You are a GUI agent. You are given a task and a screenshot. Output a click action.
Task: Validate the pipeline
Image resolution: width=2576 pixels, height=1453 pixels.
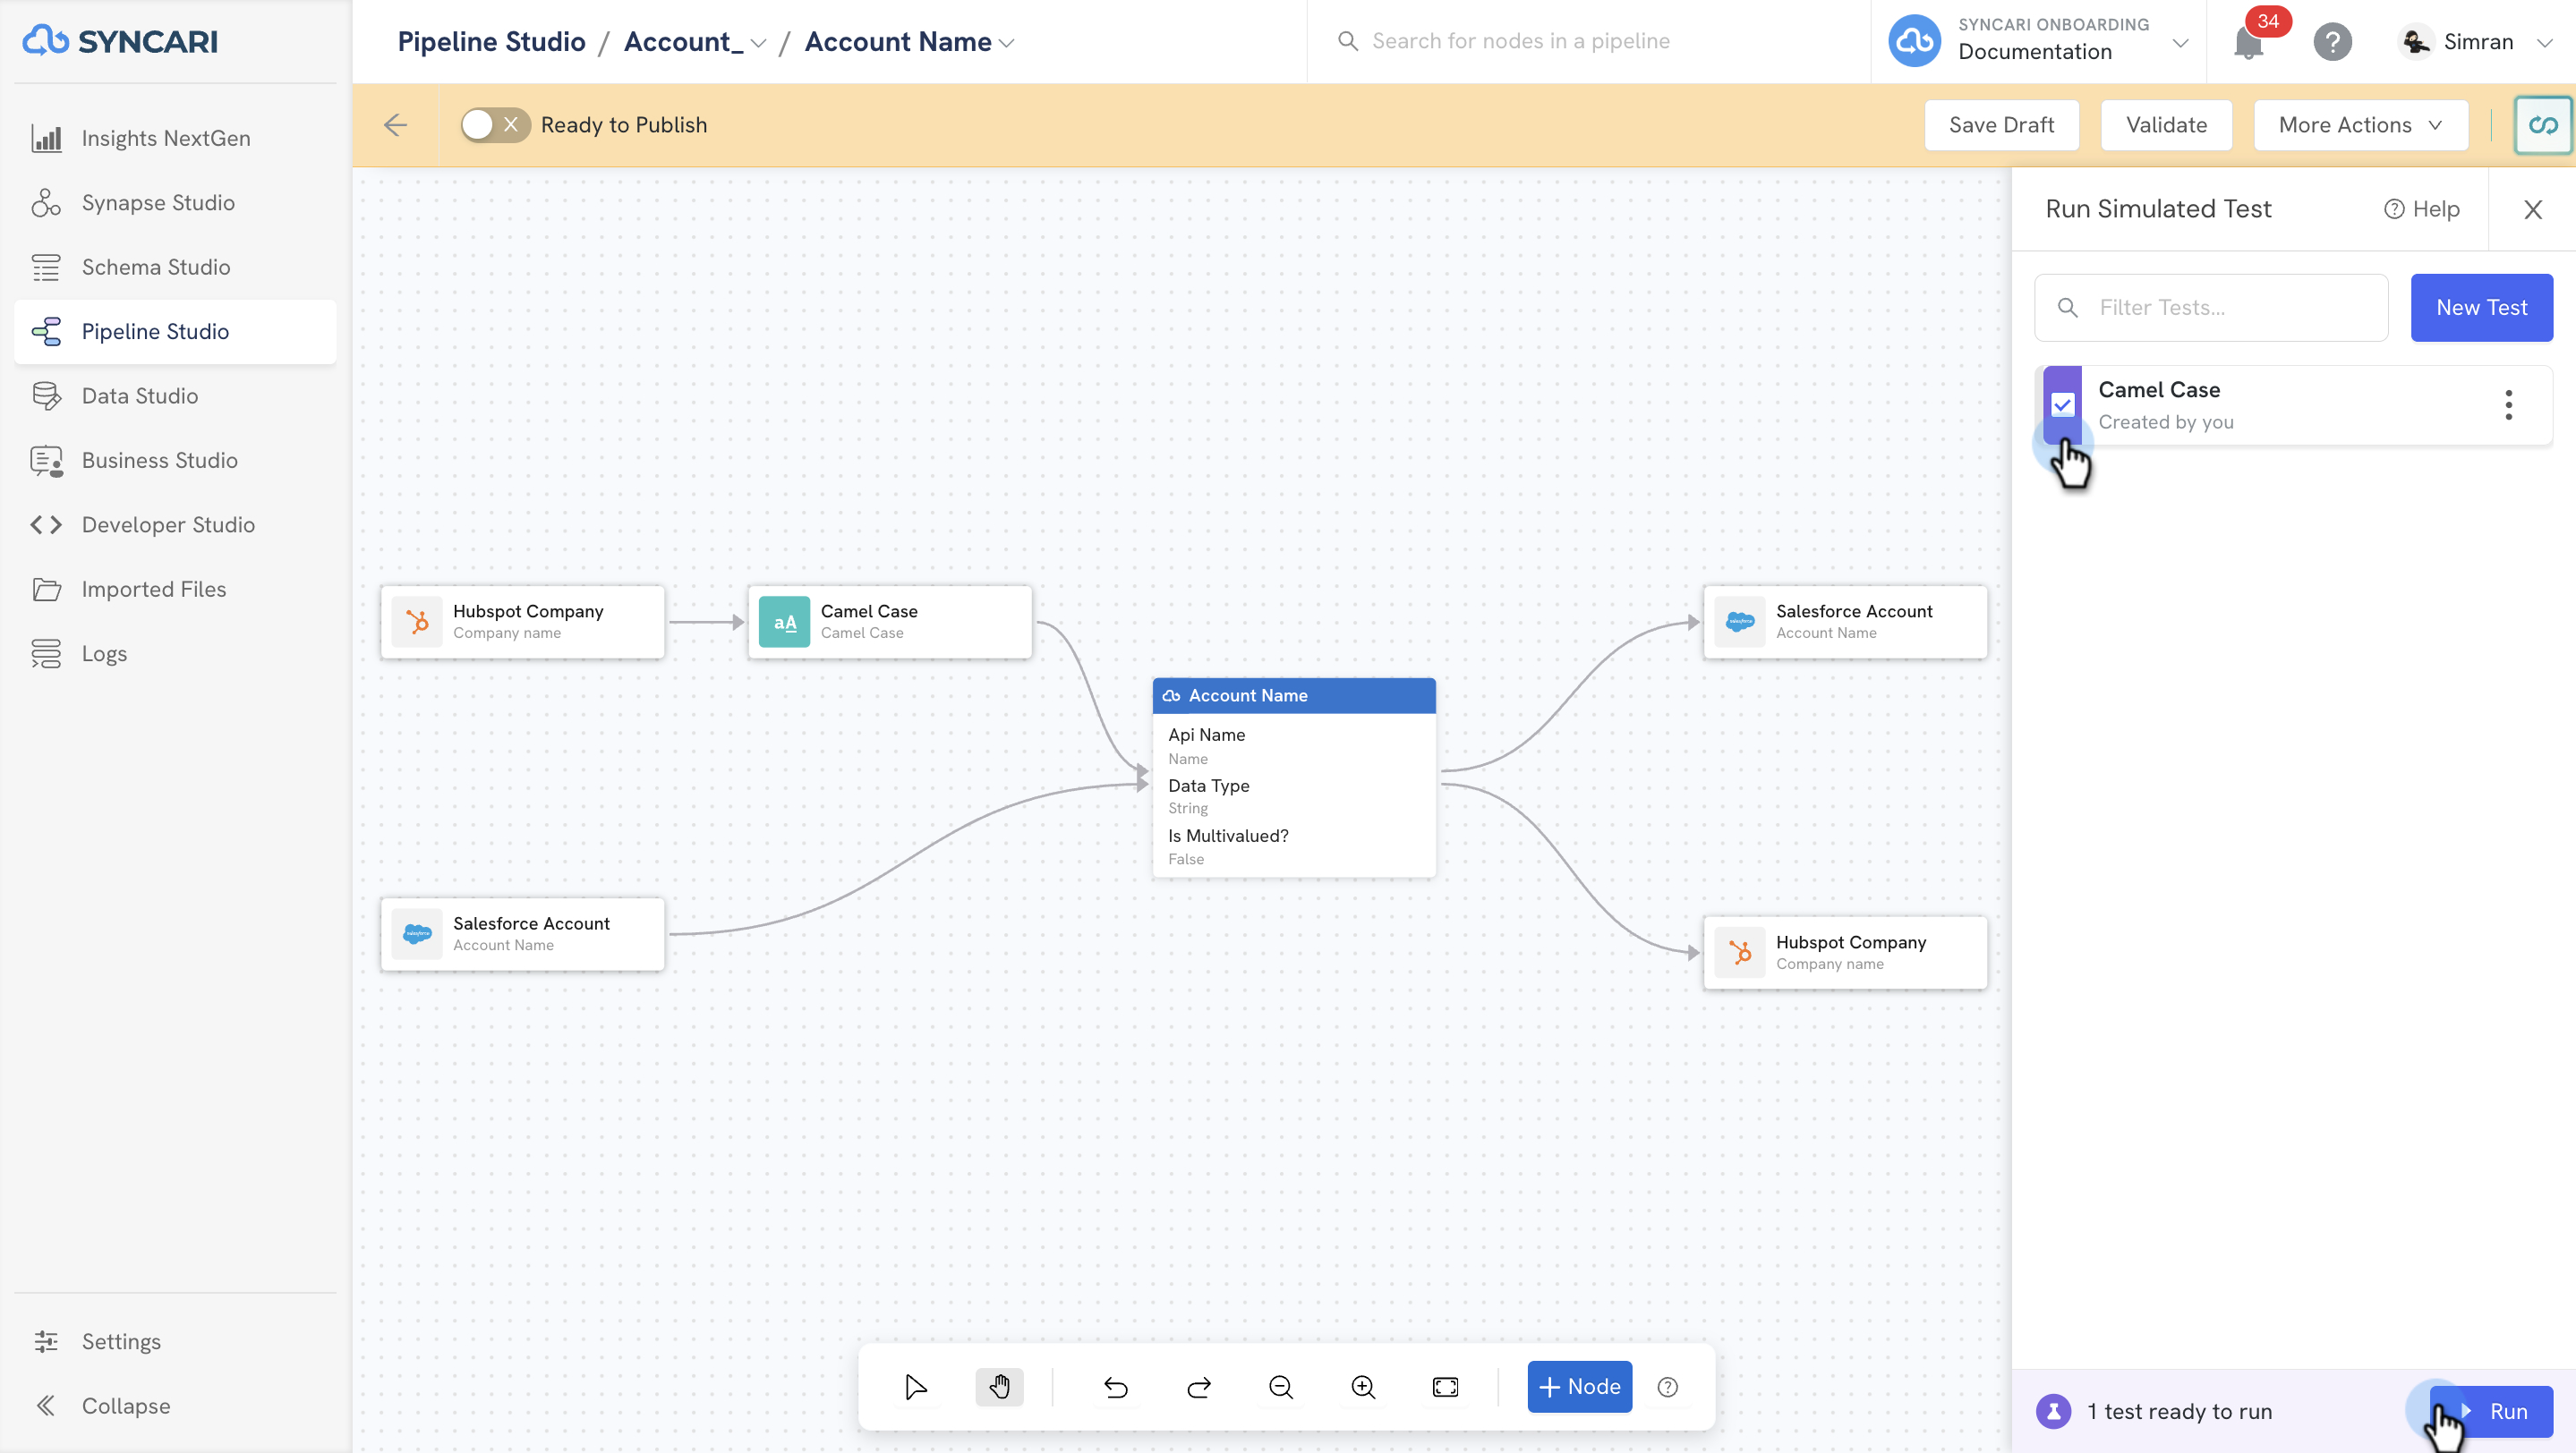tap(2166, 125)
